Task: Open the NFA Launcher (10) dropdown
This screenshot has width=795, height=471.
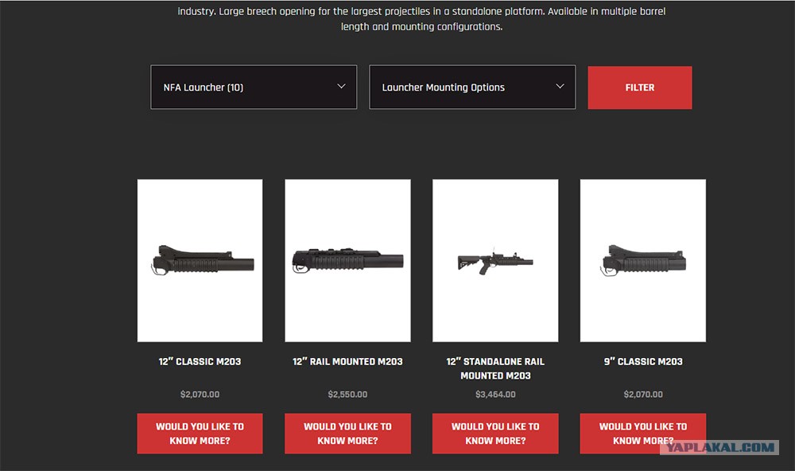Action: 254,87
